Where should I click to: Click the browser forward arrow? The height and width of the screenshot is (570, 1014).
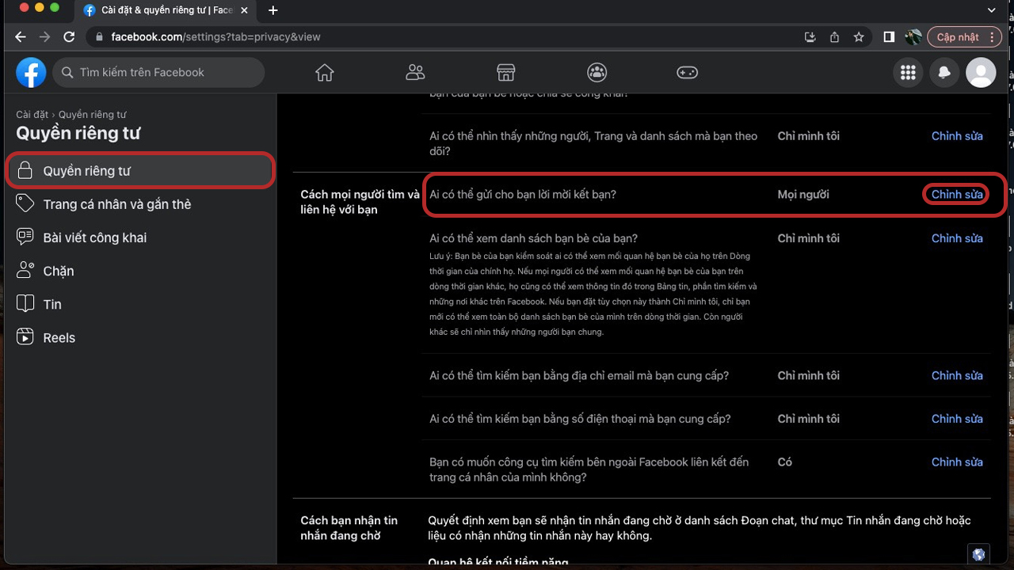[44, 37]
